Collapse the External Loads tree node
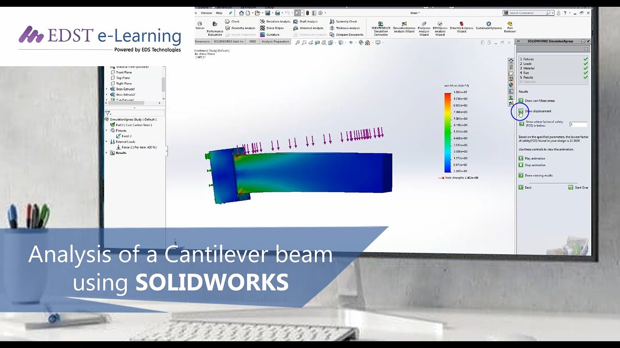 (x=107, y=142)
